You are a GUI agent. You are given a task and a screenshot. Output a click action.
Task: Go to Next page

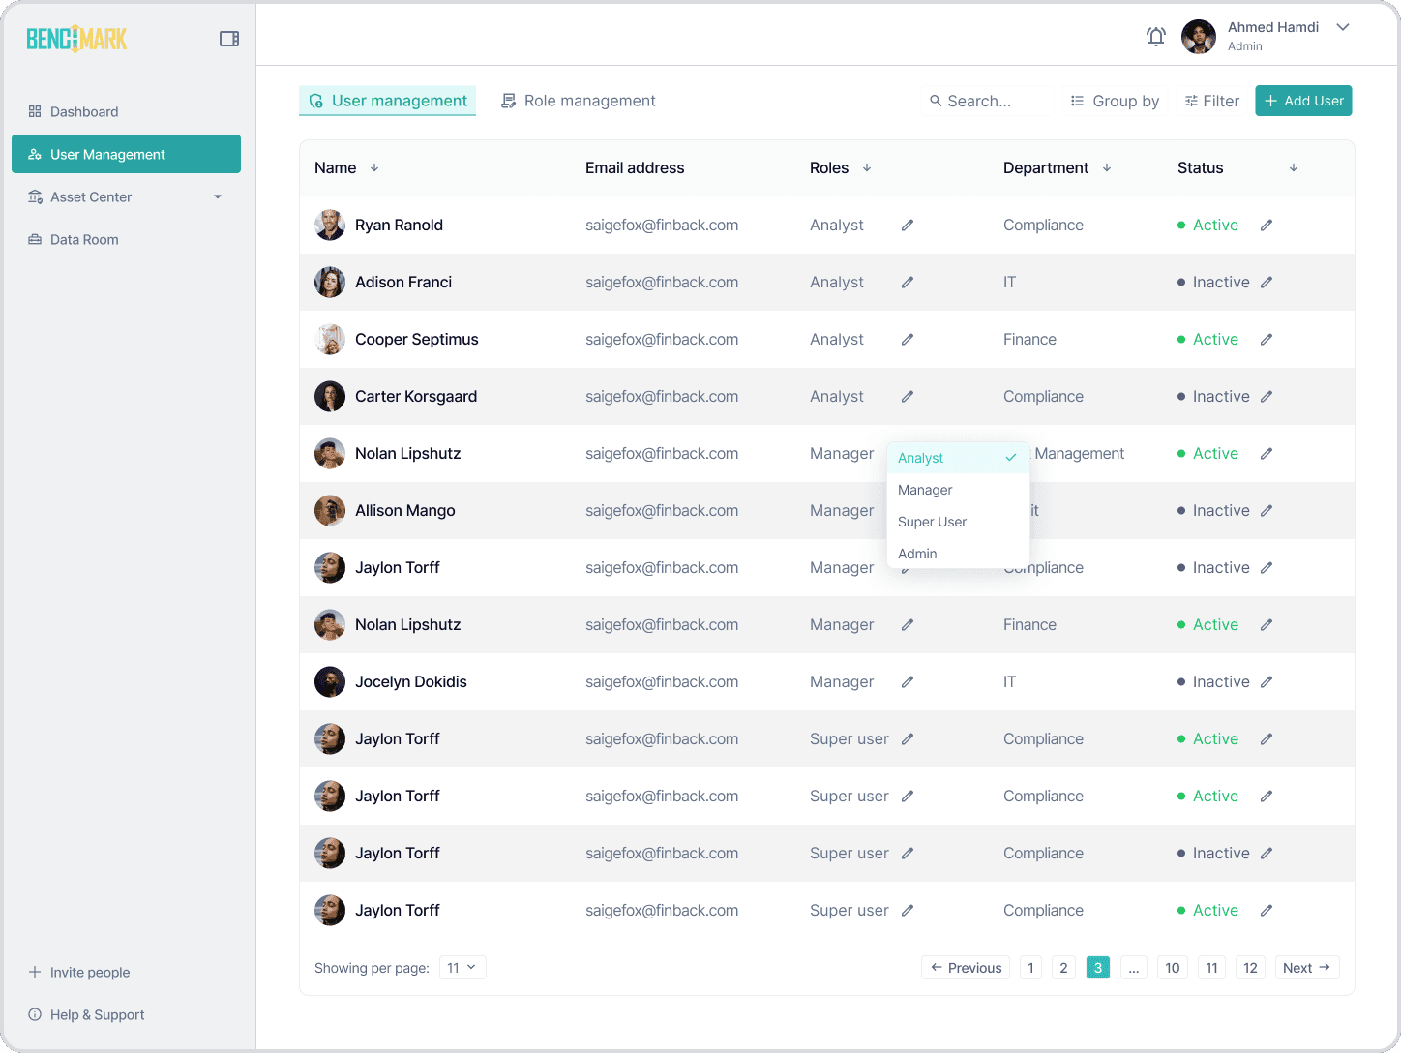click(1307, 968)
